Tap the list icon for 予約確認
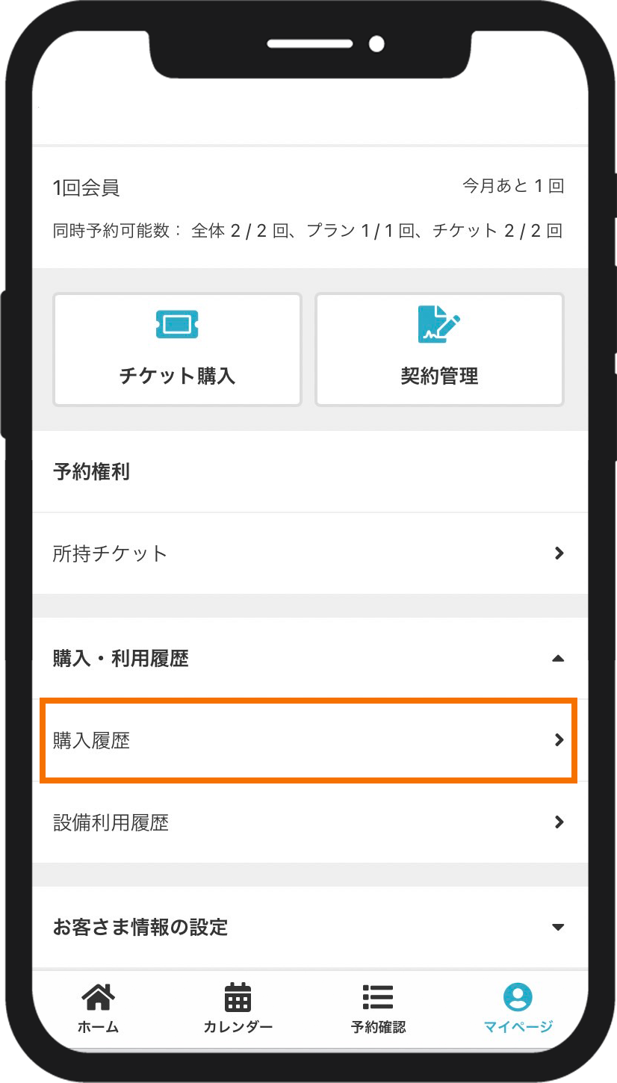Screen dimensions: 617x1083 [x=378, y=997]
